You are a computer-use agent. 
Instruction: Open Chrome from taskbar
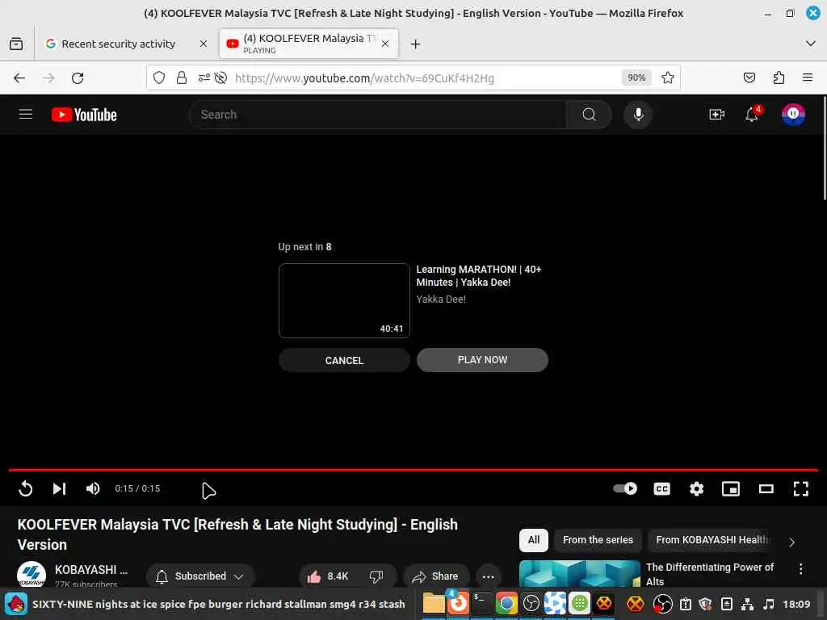[x=506, y=604]
